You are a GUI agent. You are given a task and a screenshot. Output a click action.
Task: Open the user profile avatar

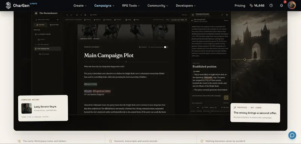tap(292, 5)
